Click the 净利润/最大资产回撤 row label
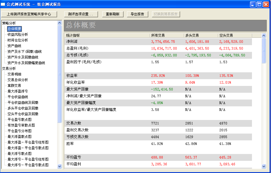The height and width of the screenshot is (173, 271). (x=84, y=96)
